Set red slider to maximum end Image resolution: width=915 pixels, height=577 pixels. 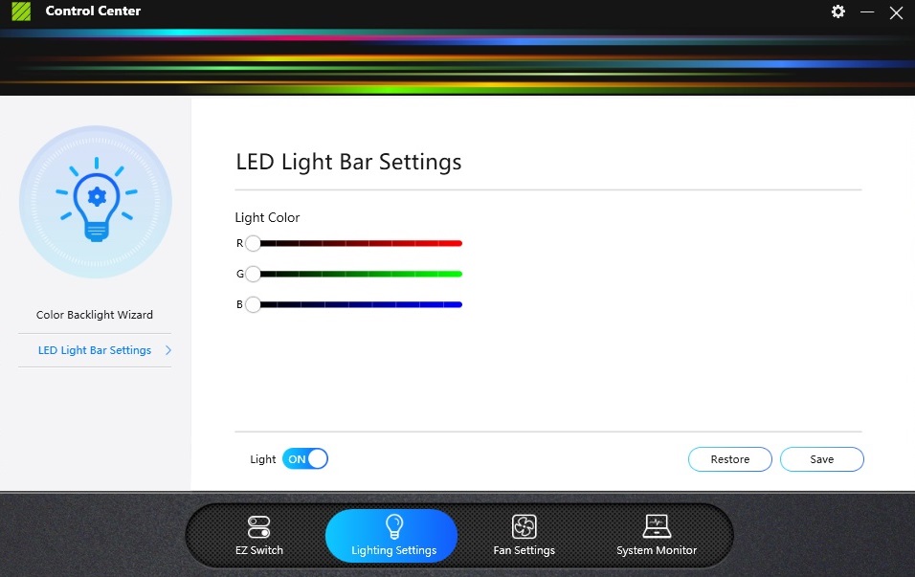click(x=459, y=243)
